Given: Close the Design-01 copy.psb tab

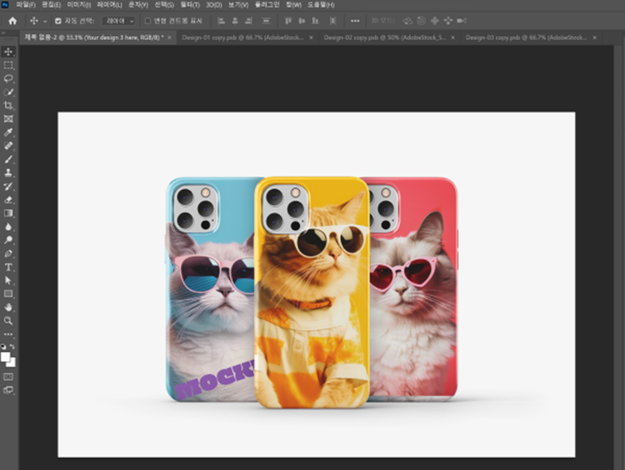Looking at the screenshot, I should (311, 37).
